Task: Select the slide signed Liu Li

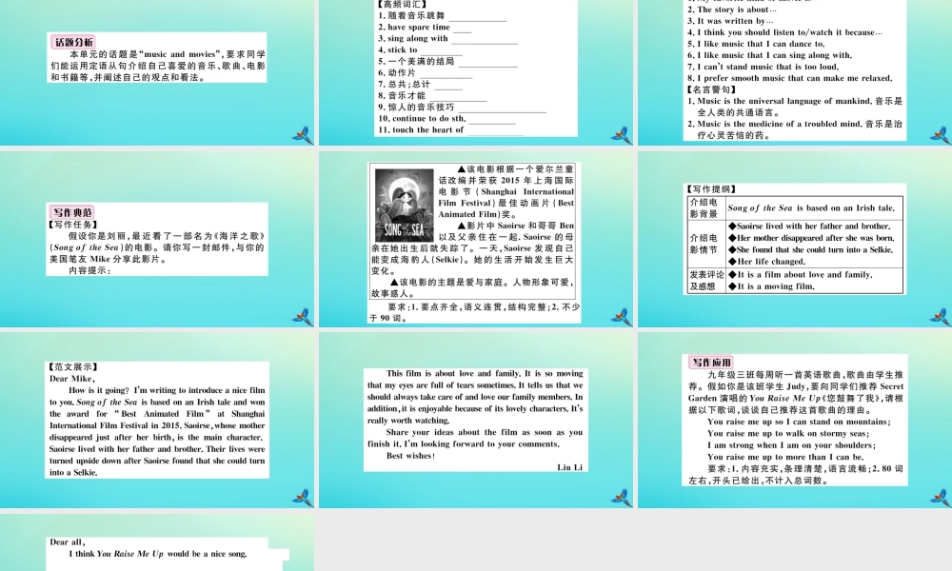Action: tap(477, 420)
